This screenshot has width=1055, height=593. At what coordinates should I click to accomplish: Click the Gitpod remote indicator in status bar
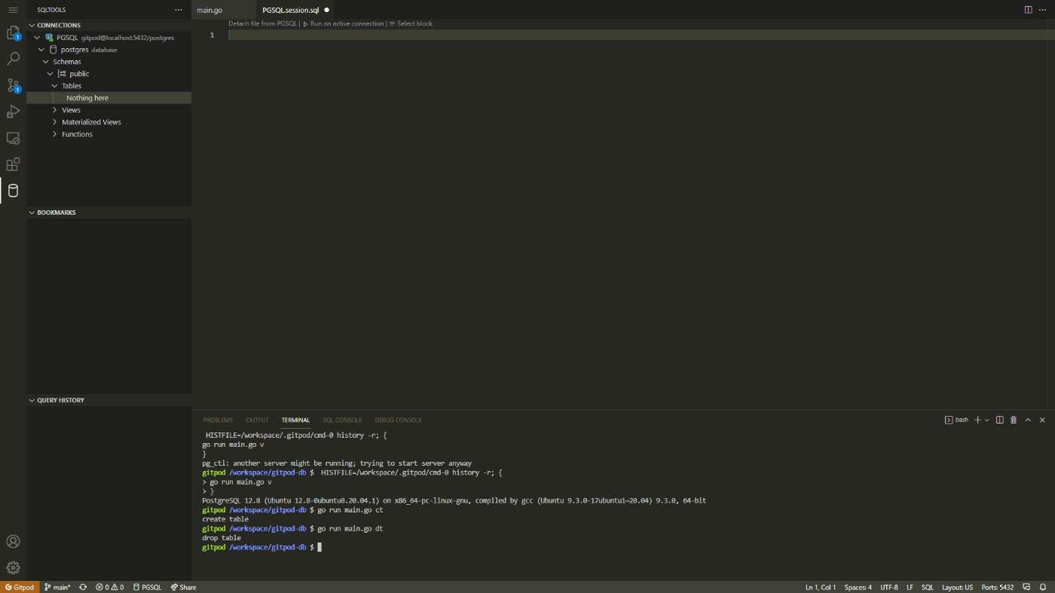pos(20,587)
